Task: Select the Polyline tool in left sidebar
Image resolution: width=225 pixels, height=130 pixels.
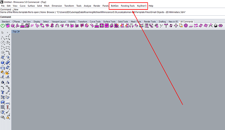Action: (x=3, y=38)
